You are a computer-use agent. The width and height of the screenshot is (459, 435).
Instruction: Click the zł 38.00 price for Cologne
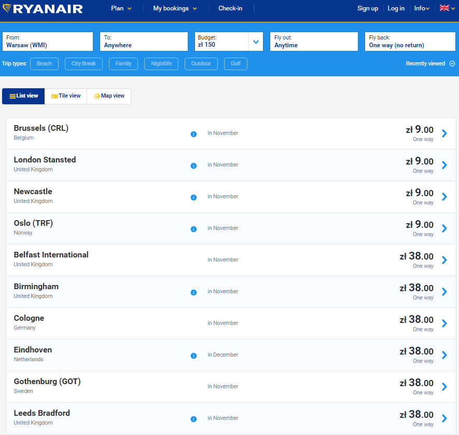416,319
